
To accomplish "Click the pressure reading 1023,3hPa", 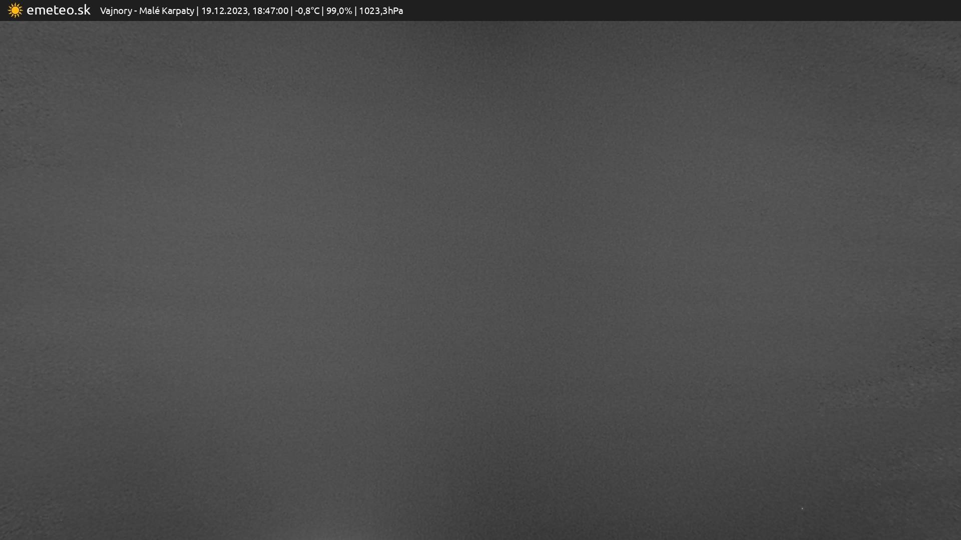I will coord(381,11).
